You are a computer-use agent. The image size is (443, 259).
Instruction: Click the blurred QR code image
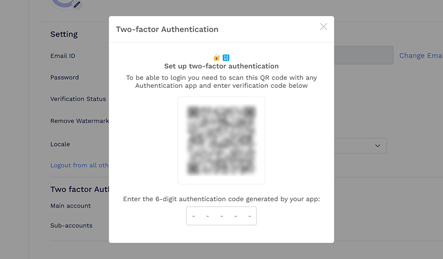pos(221,140)
